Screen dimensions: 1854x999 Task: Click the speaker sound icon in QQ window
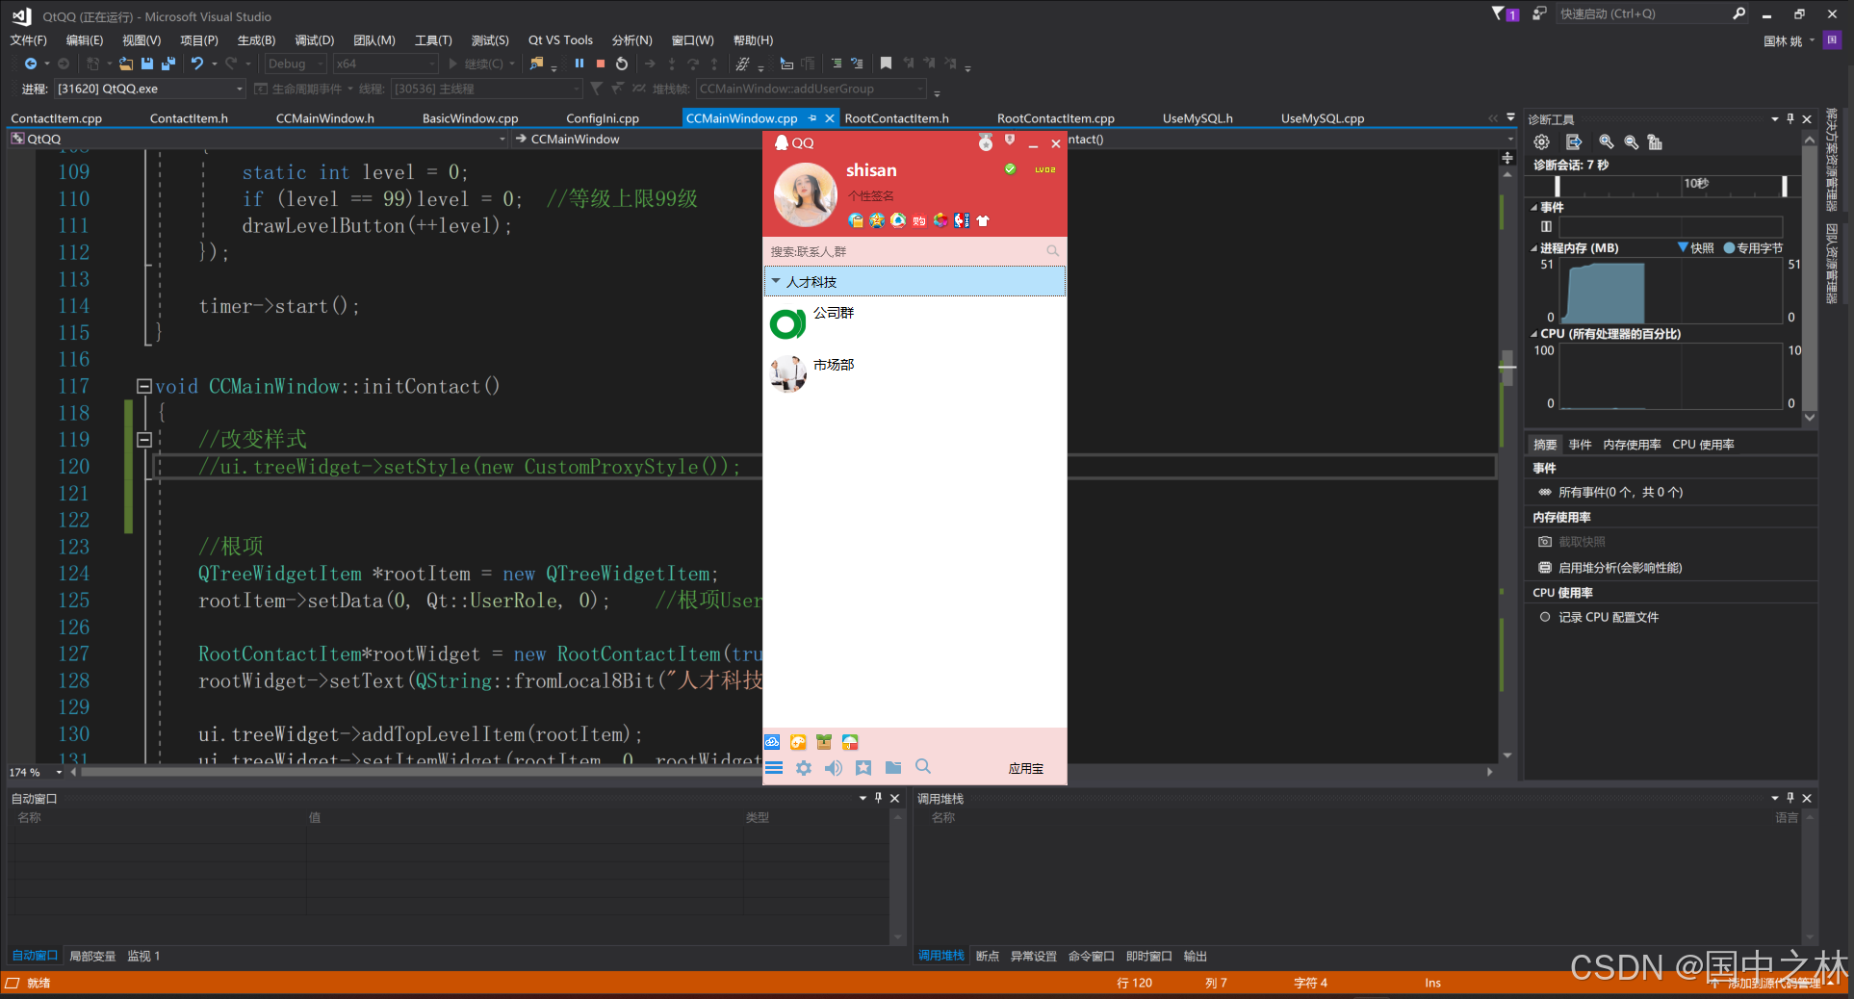tap(834, 768)
